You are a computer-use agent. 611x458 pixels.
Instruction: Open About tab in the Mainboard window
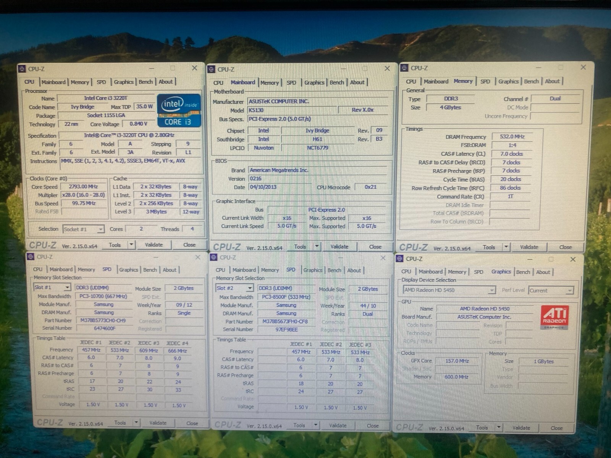click(357, 82)
